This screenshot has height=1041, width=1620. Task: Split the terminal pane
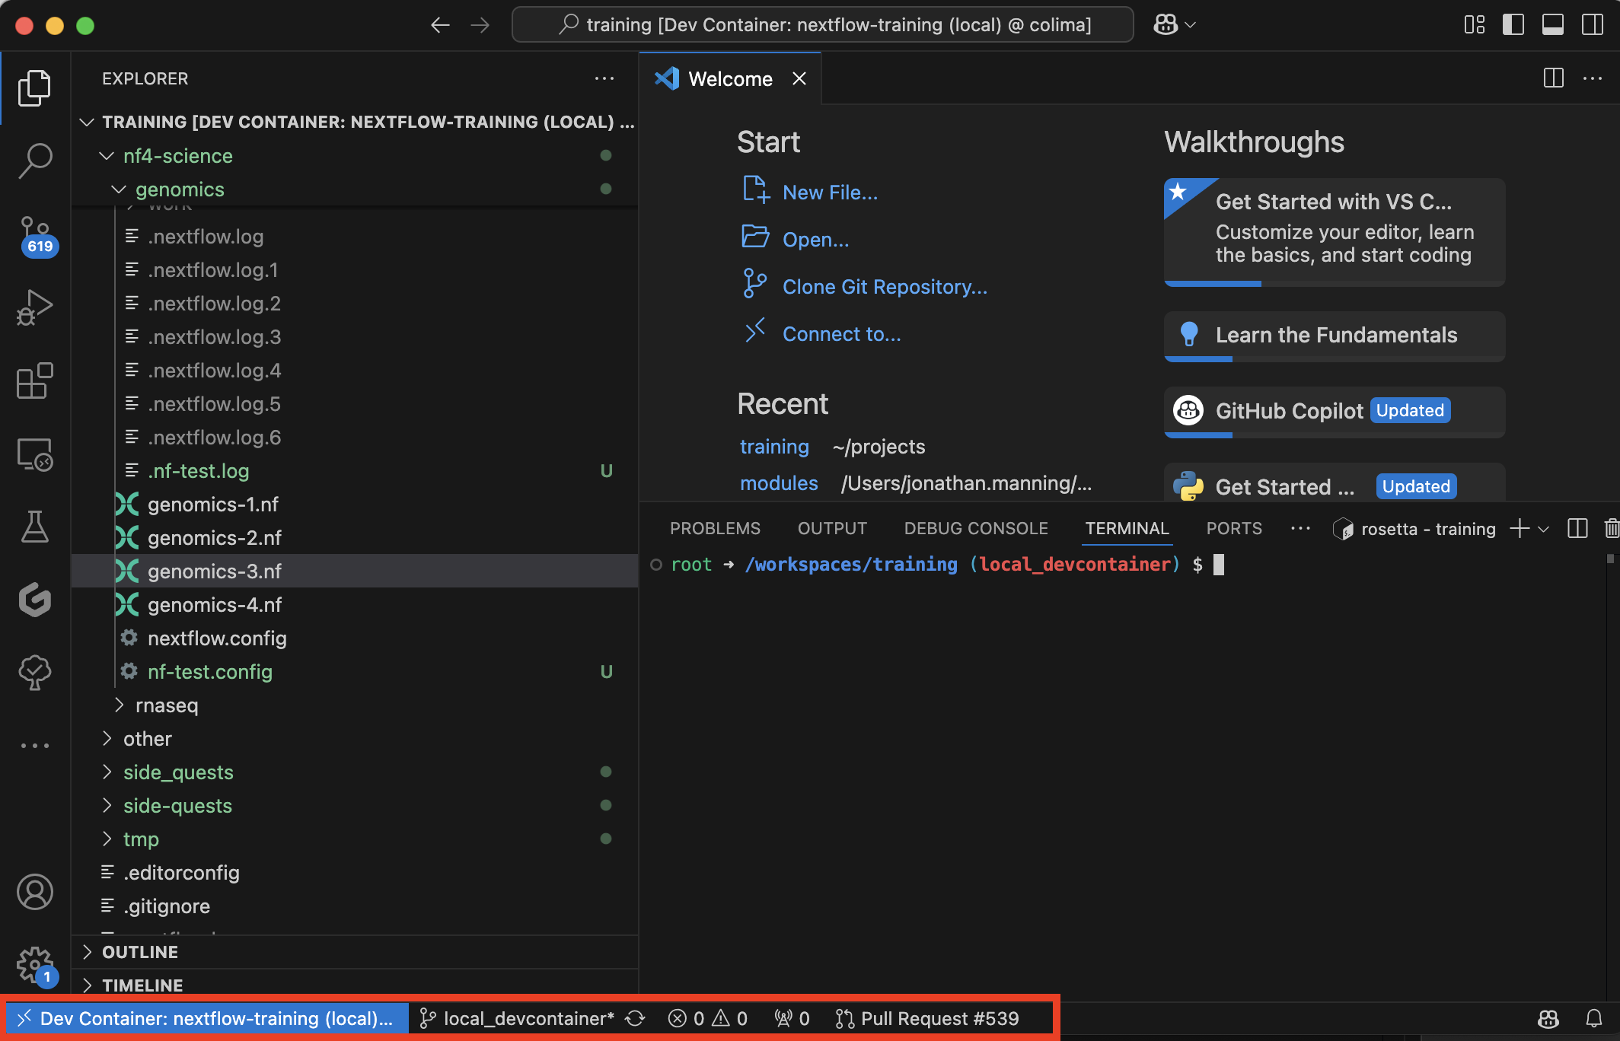coord(1577,529)
